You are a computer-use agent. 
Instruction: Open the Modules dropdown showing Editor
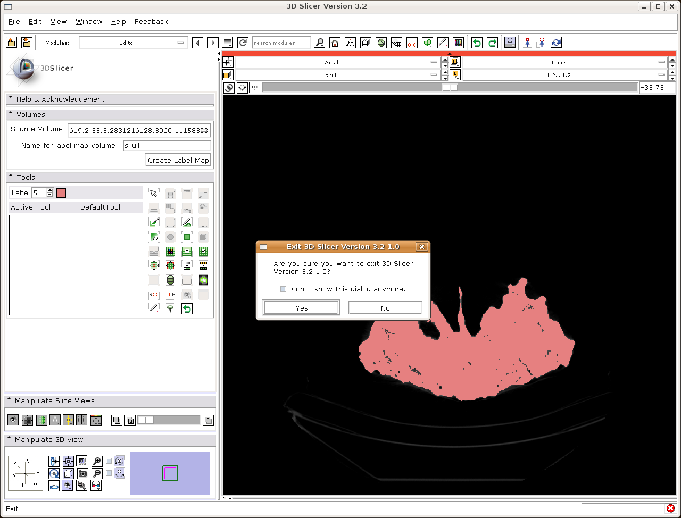133,43
